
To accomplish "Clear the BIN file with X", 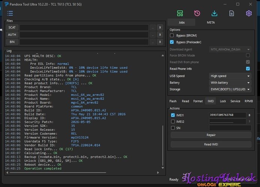I will pyautogui.click(x=160, y=42).
